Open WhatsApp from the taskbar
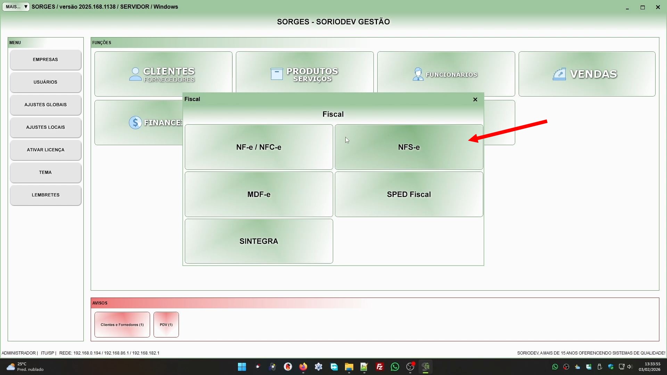The image size is (667, 375). (395, 367)
